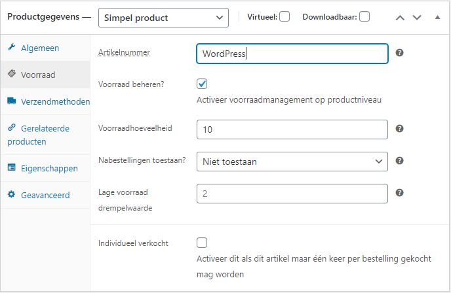
Task: Show help tooltip for Lage voorraad drempelwaarde
Action: click(399, 192)
